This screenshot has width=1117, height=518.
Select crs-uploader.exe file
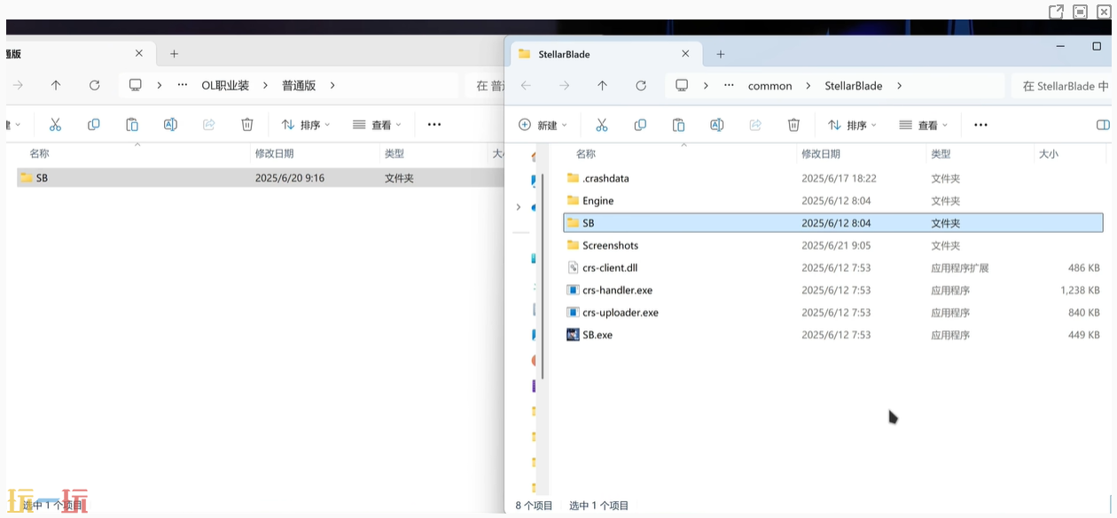833,313
